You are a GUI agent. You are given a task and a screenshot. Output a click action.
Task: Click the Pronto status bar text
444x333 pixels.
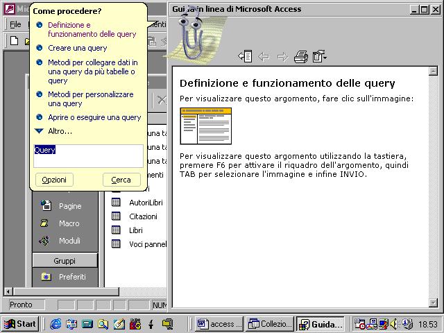click(21, 305)
